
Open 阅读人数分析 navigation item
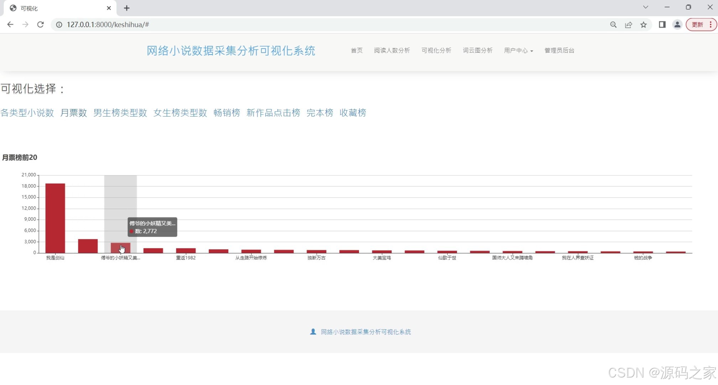pyautogui.click(x=392, y=51)
